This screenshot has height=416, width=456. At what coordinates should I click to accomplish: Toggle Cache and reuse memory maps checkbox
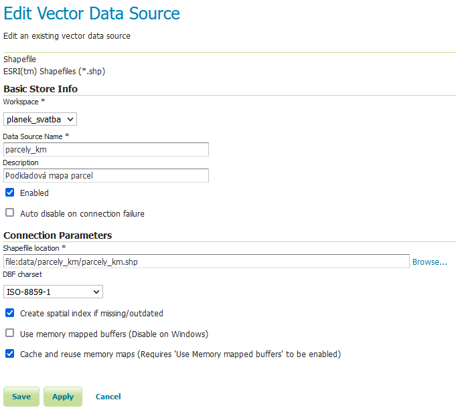10,354
